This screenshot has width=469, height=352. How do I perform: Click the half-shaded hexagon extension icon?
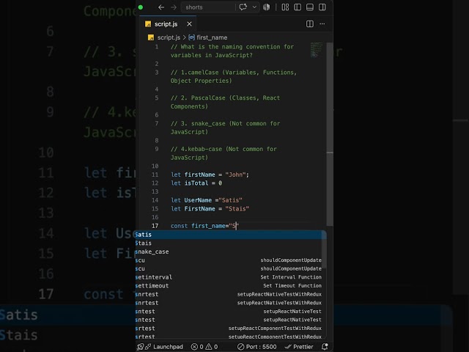click(267, 7)
